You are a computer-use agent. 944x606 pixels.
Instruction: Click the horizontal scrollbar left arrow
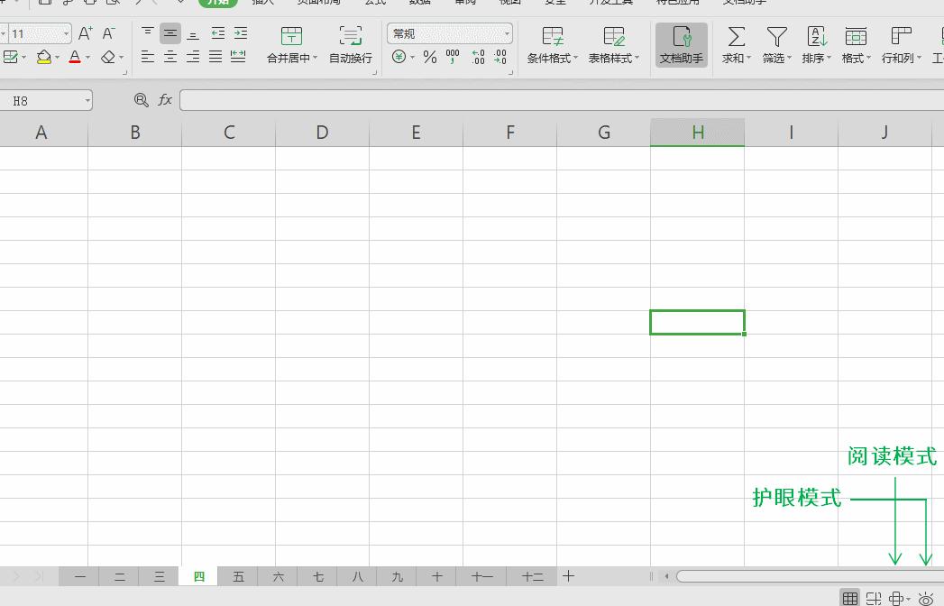(x=666, y=576)
